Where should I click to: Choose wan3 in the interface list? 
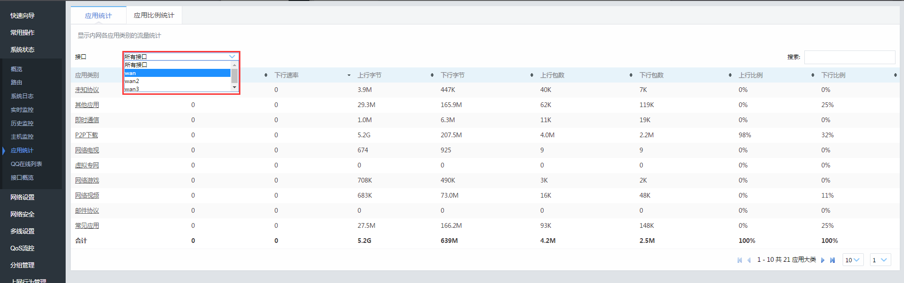[x=132, y=89]
